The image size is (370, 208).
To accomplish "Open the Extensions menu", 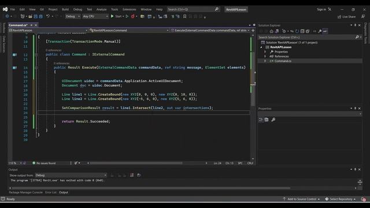I will pos(129,9).
